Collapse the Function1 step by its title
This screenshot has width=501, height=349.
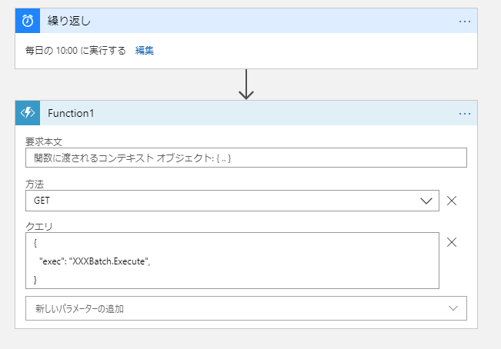click(71, 113)
